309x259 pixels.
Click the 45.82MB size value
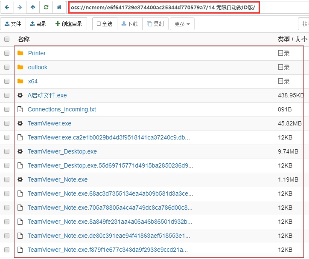pos(290,123)
